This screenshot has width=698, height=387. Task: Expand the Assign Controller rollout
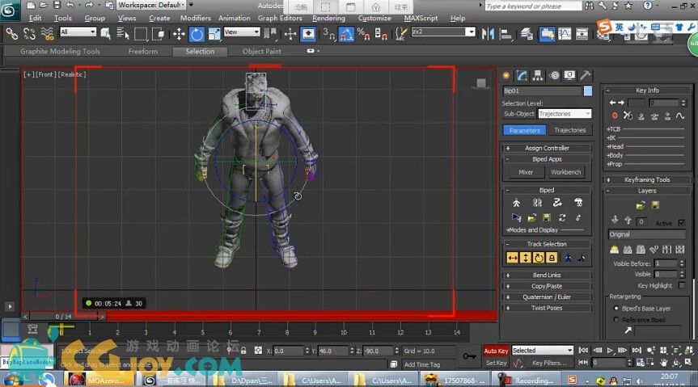tap(547, 148)
